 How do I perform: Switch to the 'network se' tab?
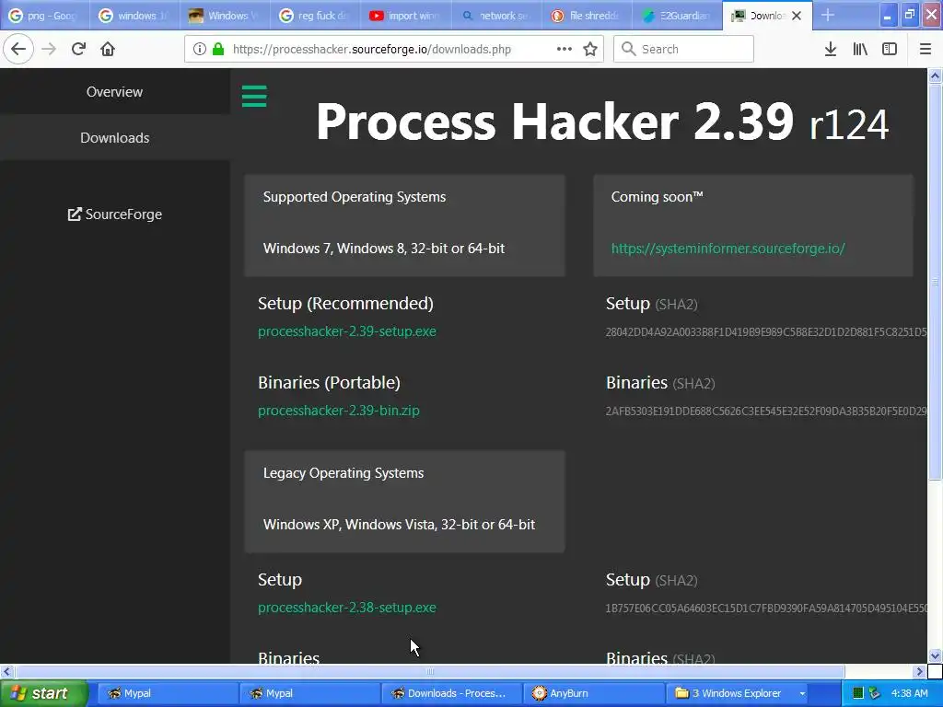496,16
